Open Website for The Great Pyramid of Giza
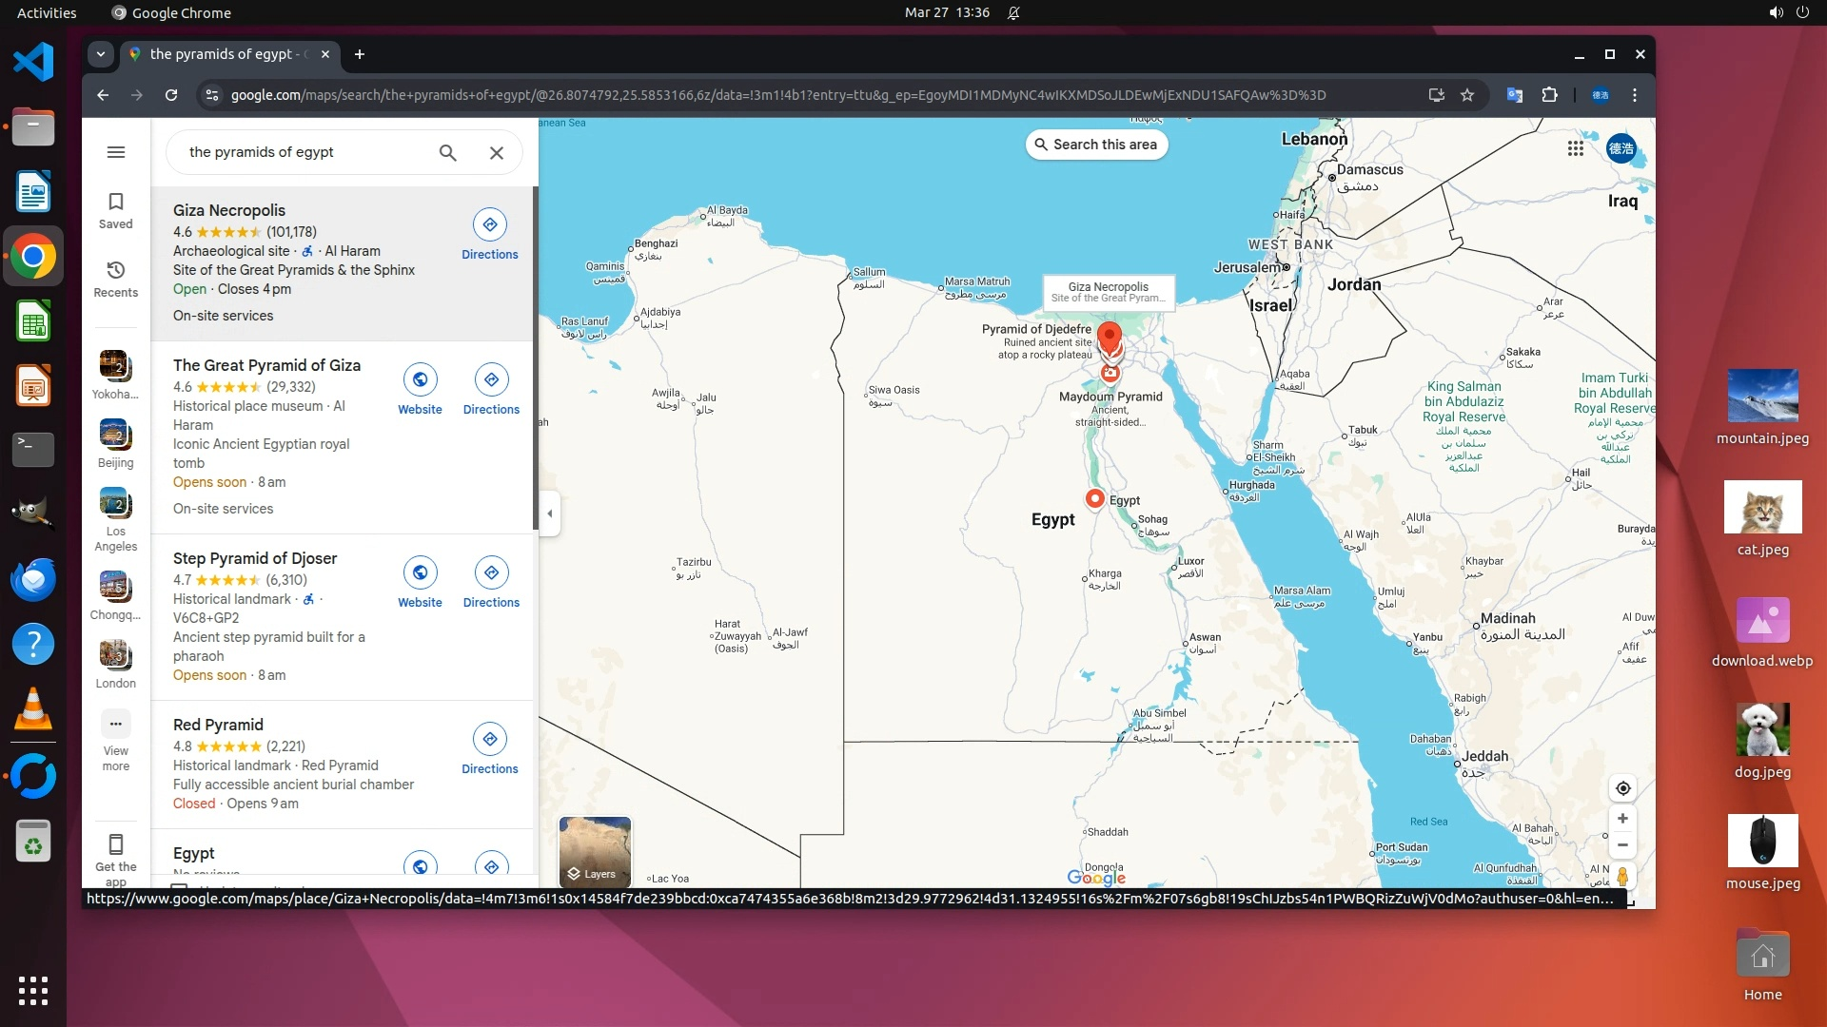Screen dimensions: 1827x1027 pos(420,380)
